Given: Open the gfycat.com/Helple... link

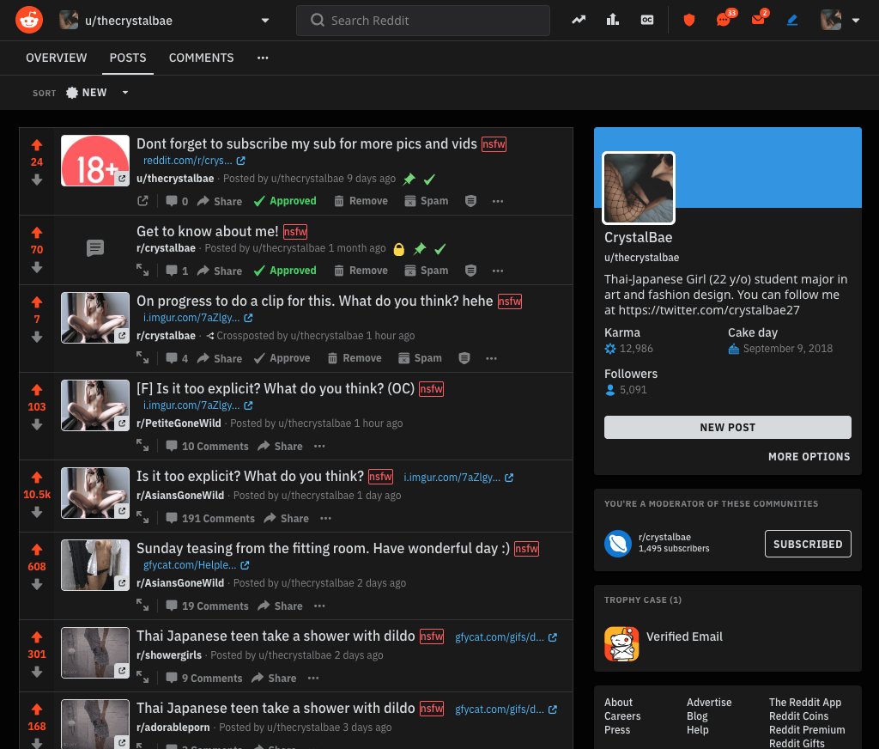Looking at the screenshot, I should tap(197, 565).
